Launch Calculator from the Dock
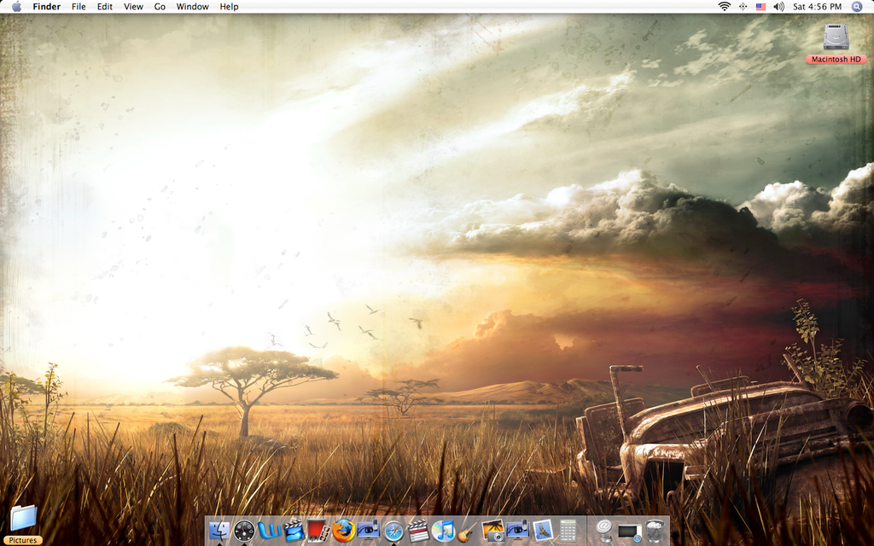This screenshot has height=546, width=874. tap(568, 531)
